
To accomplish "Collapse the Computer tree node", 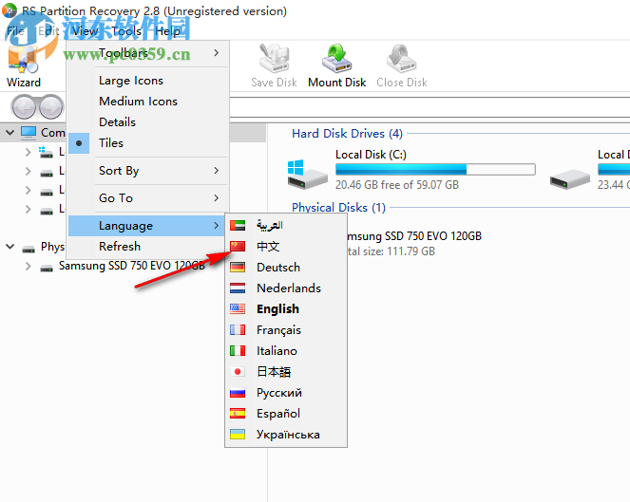I will [x=10, y=132].
